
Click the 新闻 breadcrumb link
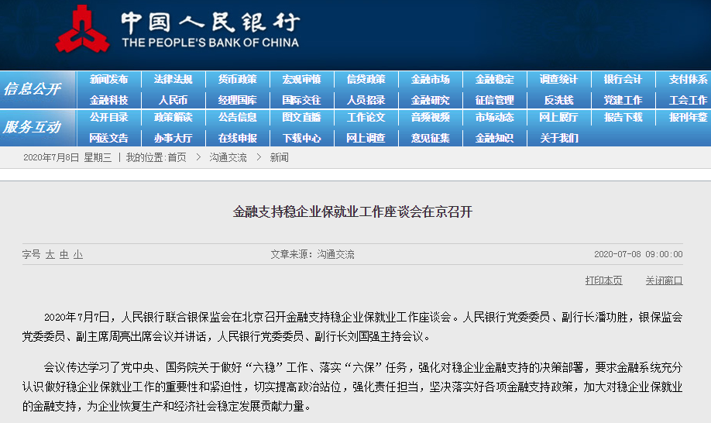pos(279,157)
